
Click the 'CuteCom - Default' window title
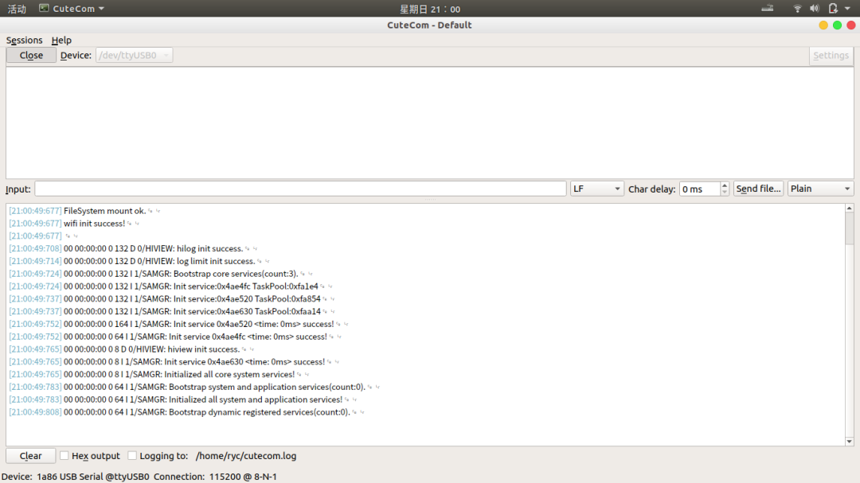click(x=429, y=25)
